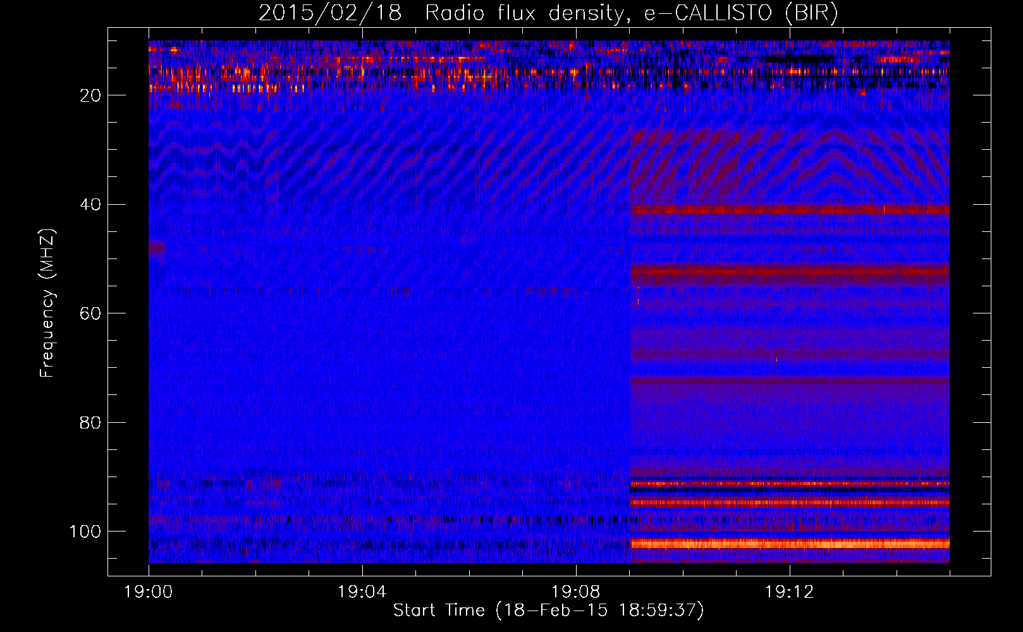The width and height of the screenshot is (1023, 632).
Task: Click the 19:08 time tick label
Action: [x=575, y=592]
